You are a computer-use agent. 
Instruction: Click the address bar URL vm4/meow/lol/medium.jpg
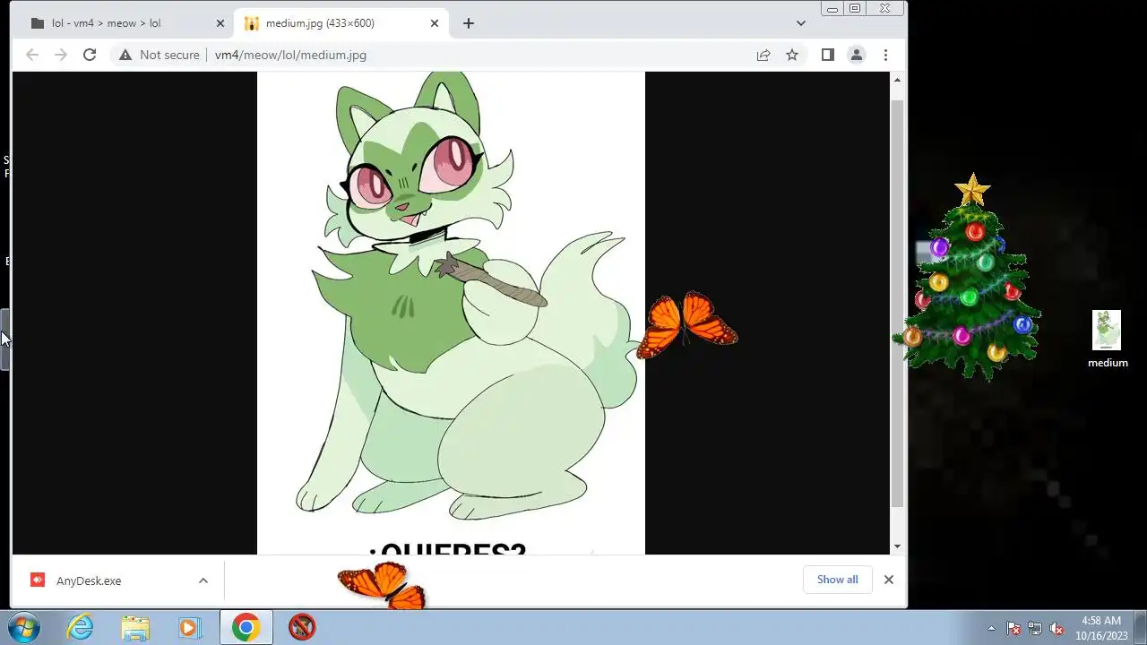point(290,55)
